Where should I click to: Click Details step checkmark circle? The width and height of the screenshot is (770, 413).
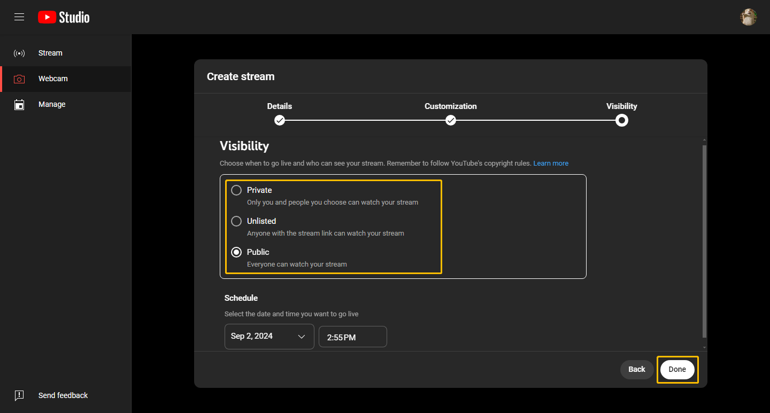coord(280,121)
